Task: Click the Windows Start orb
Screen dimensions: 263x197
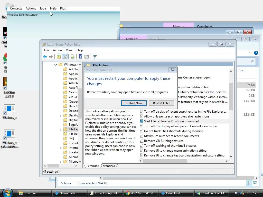Action: pos(7,193)
